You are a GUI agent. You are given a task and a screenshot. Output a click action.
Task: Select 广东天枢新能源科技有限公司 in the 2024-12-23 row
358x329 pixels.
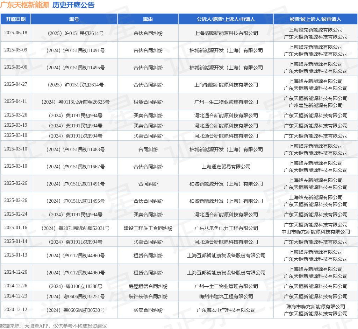(316, 296)
